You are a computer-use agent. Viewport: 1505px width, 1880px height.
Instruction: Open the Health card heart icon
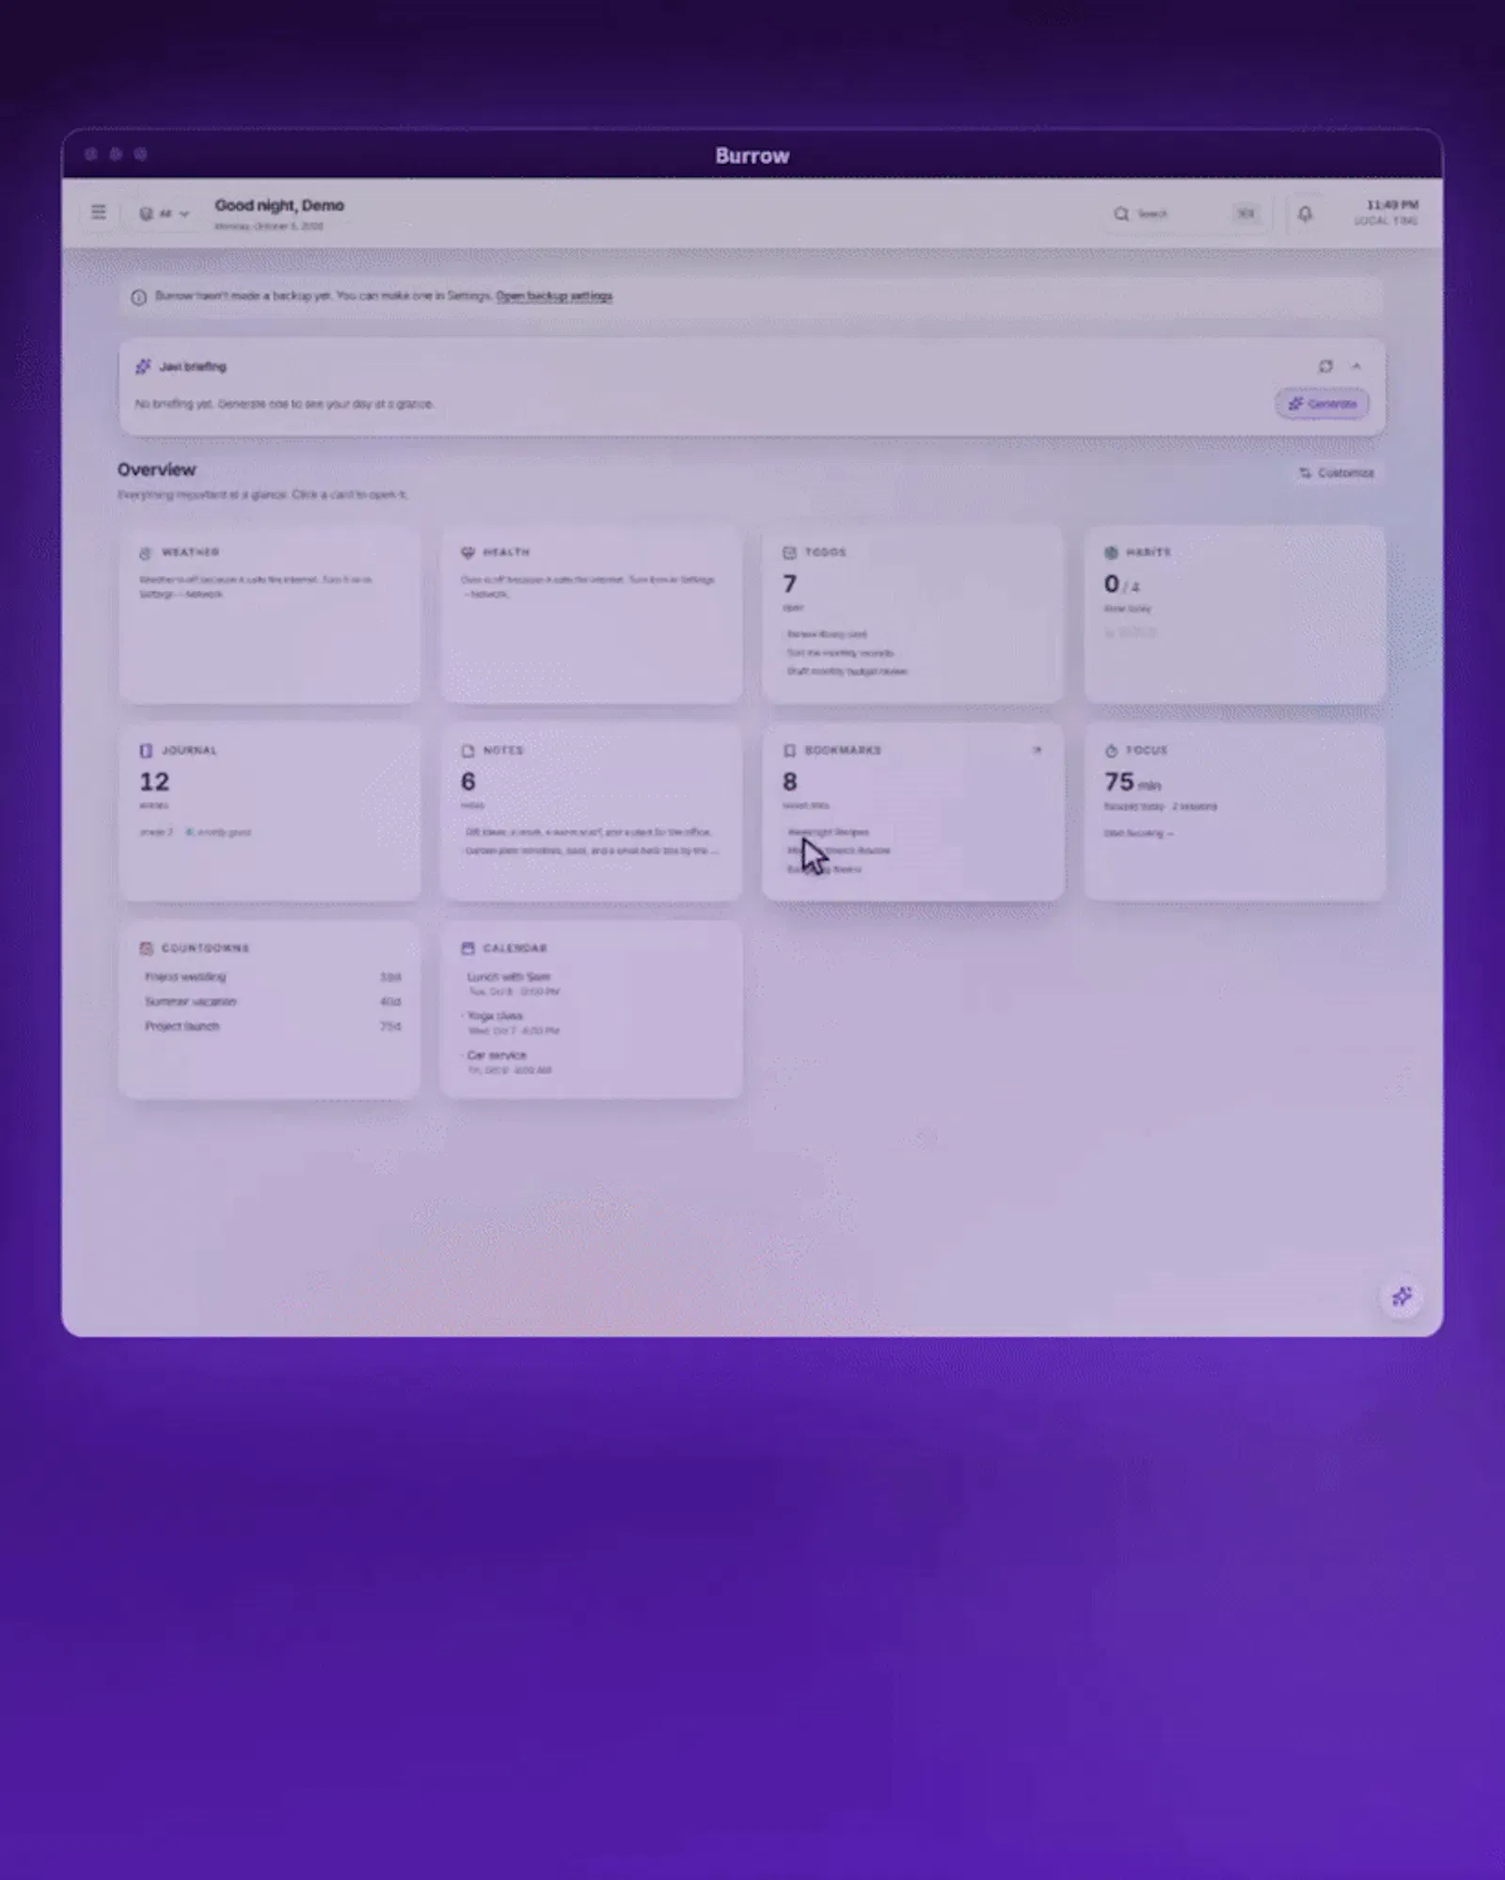click(467, 552)
